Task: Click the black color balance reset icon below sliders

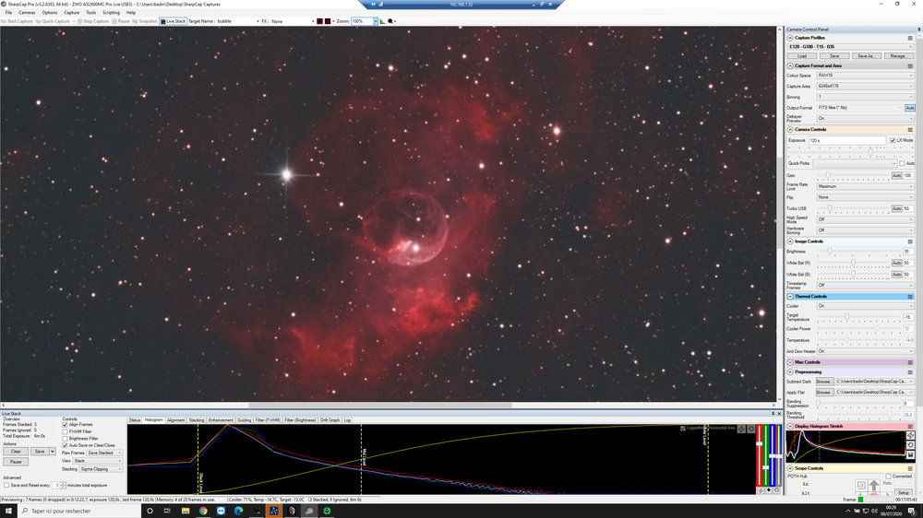Action: tap(769, 489)
